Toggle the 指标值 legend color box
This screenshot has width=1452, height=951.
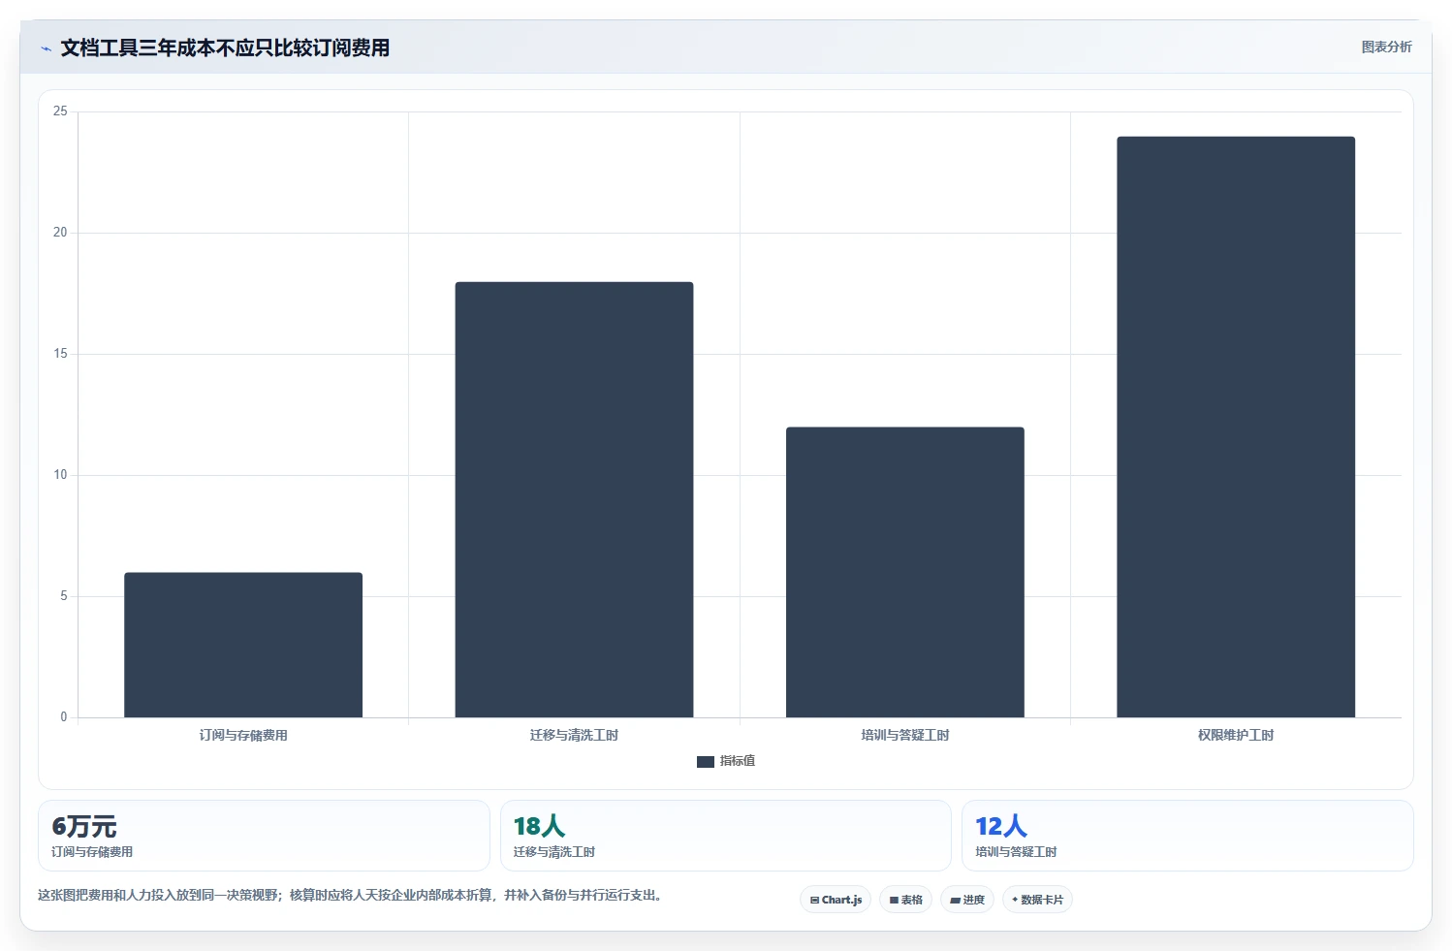pyautogui.click(x=706, y=762)
